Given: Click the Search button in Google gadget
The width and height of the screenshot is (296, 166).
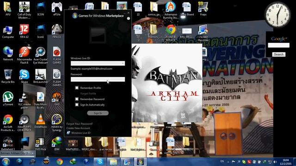Looking at the screenshot, I should pos(278,54).
